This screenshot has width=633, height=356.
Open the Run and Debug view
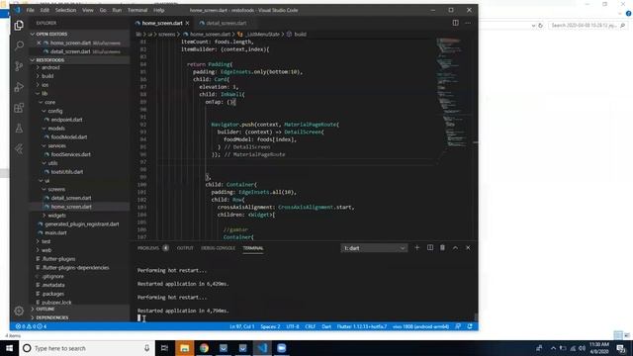tap(19, 87)
